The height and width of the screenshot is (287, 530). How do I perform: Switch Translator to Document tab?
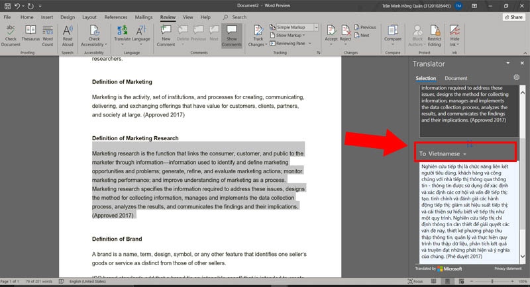(x=456, y=78)
